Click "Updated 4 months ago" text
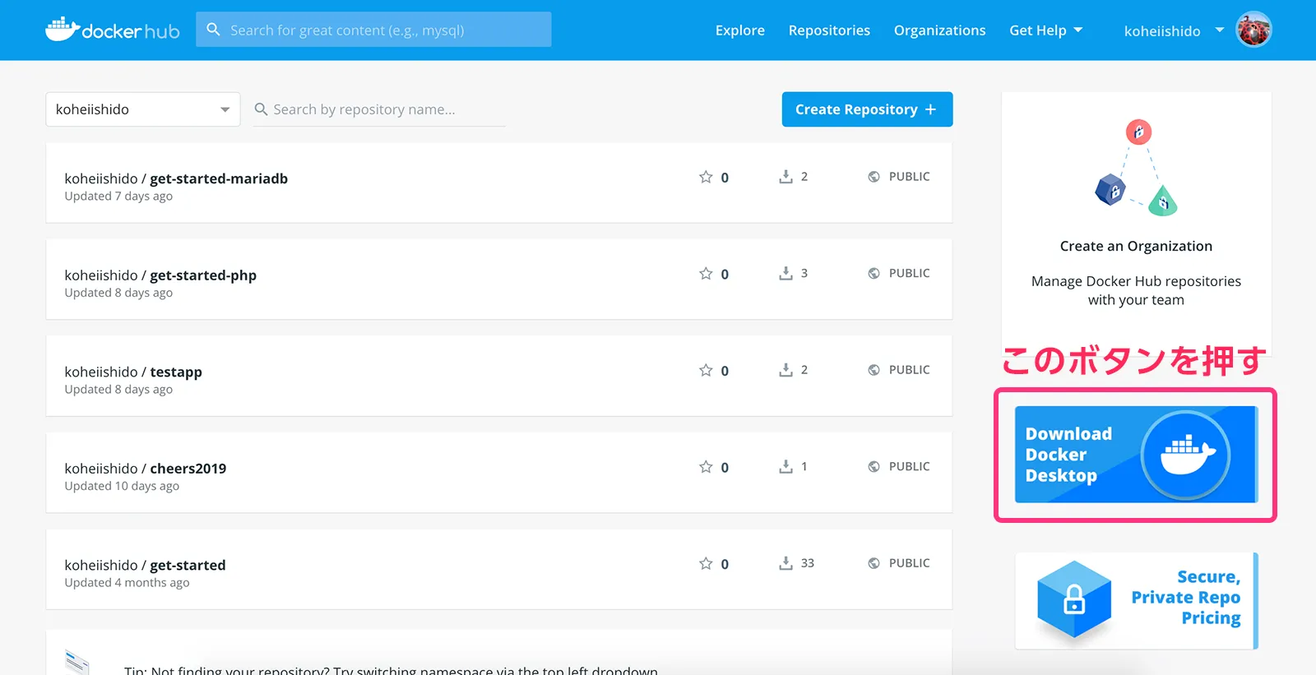 [x=127, y=583]
